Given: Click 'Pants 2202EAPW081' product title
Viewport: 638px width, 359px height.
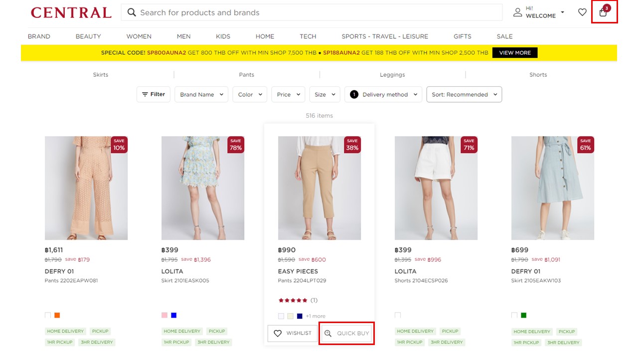Looking at the screenshot, I should [71, 281].
